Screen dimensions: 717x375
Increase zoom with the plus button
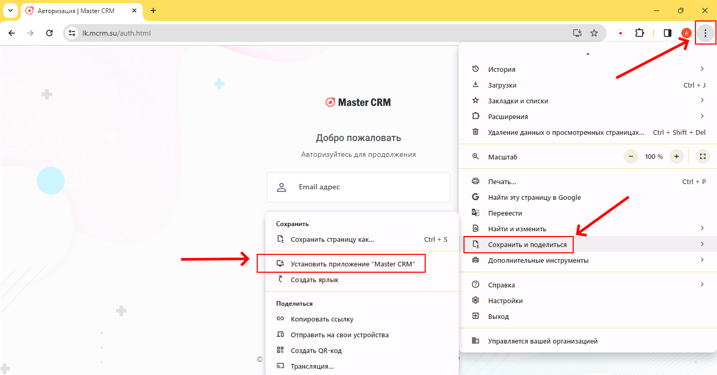[x=677, y=156]
